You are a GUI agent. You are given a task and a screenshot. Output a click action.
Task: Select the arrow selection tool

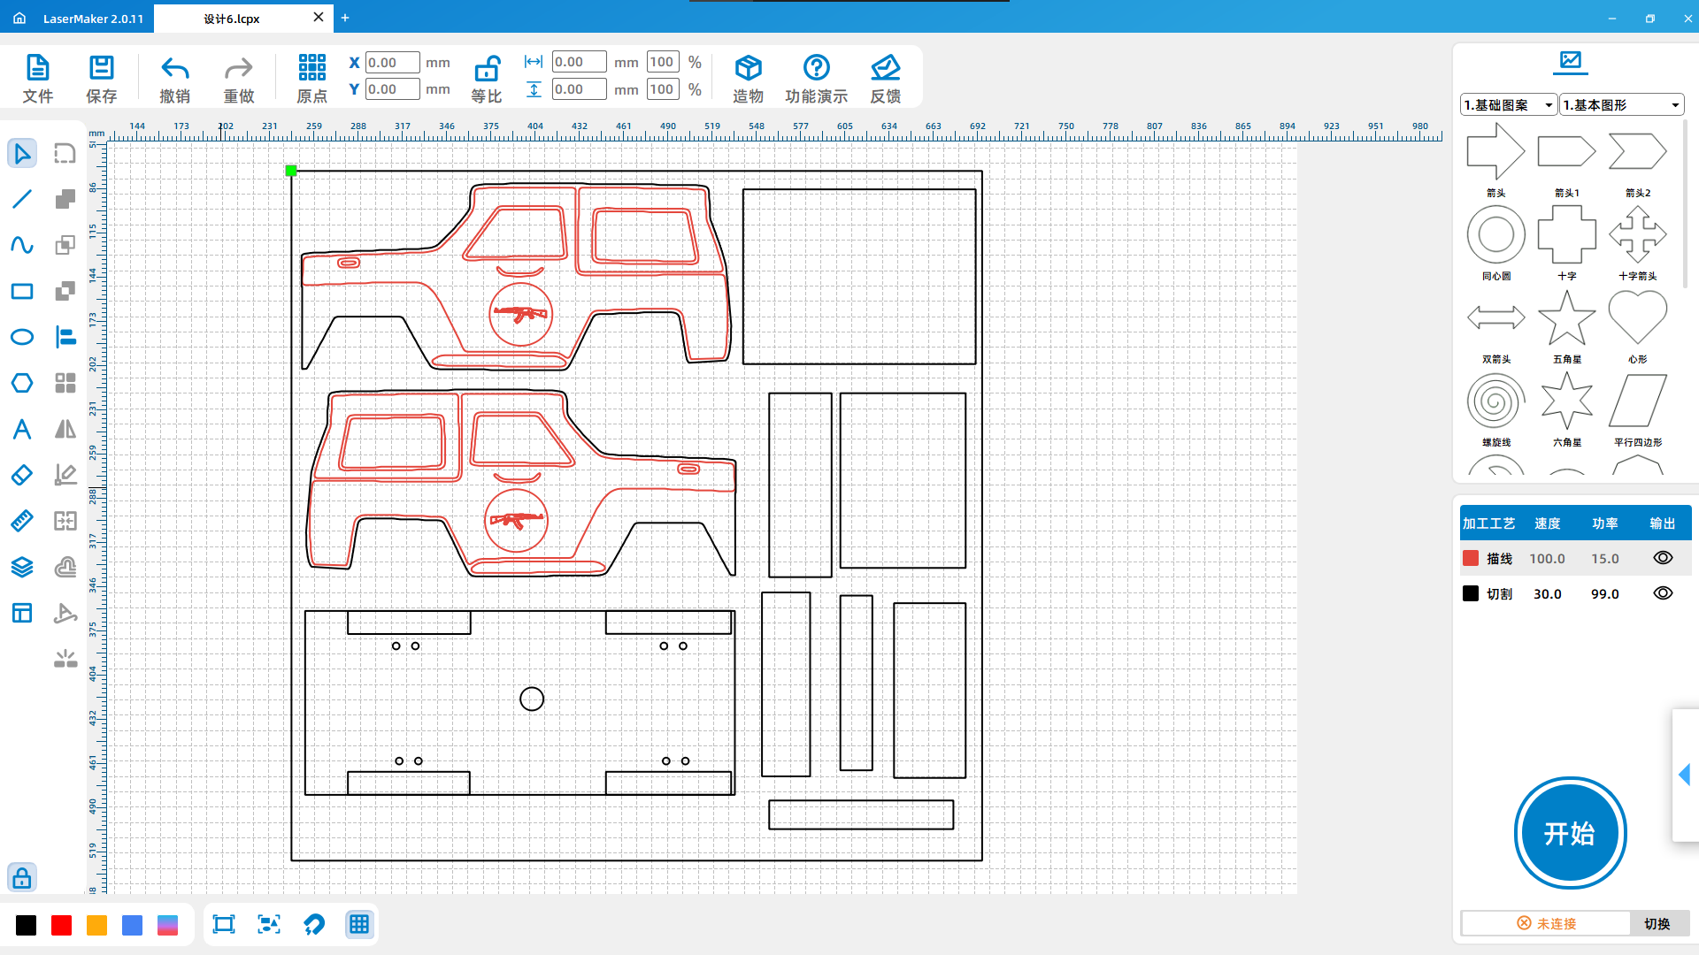coord(22,153)
